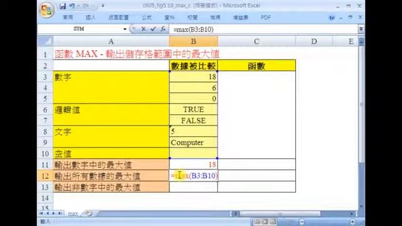Click the zoom out minus button
The width and height of the screenshot is (402, 226).
click(x=302, y=222)
